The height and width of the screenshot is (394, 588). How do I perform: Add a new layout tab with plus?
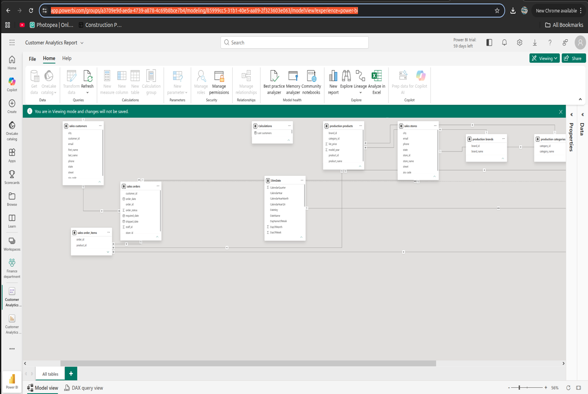click(71, 374)
